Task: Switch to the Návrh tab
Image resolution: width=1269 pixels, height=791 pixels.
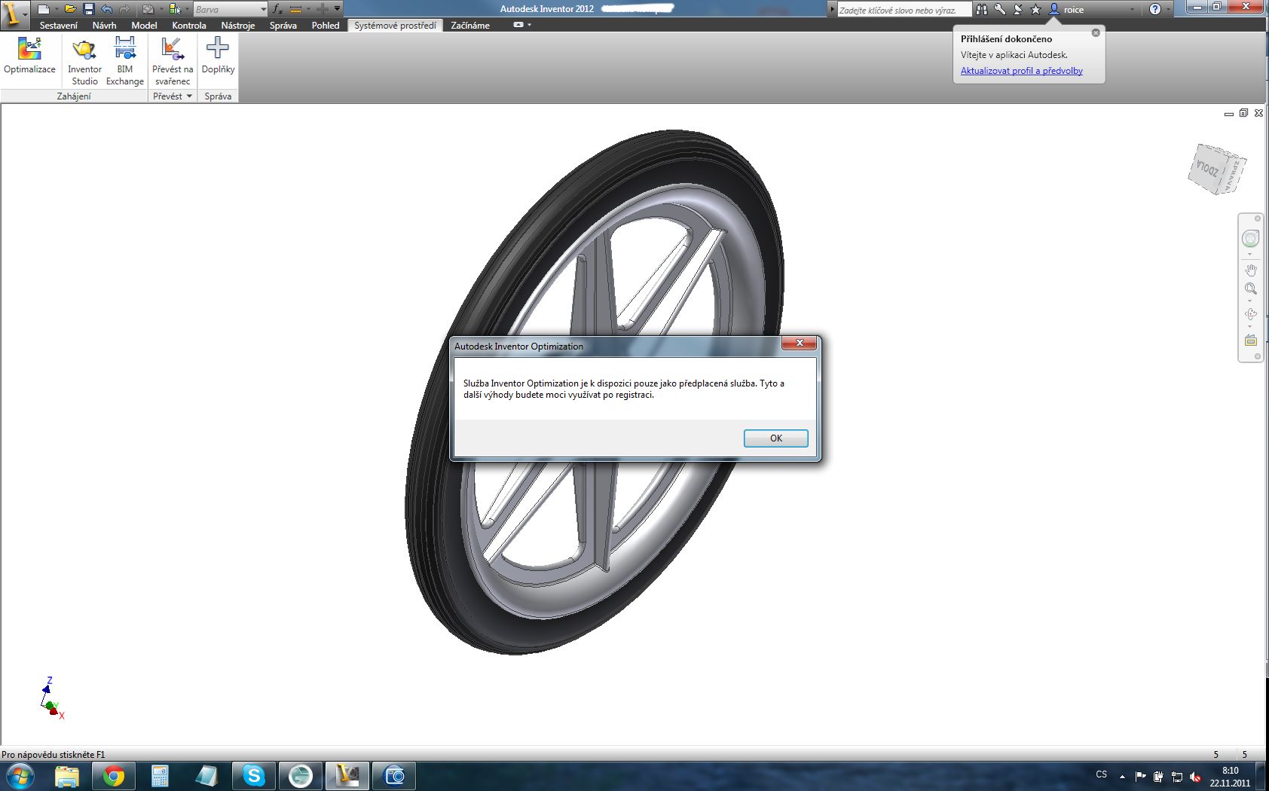Action: (104, 25)
